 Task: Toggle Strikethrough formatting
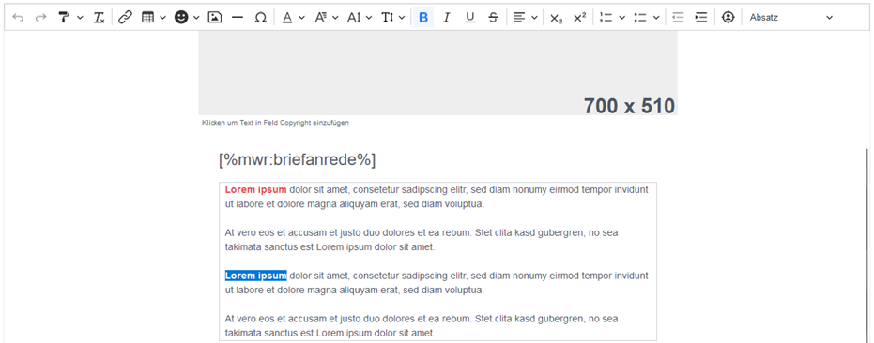493,18
